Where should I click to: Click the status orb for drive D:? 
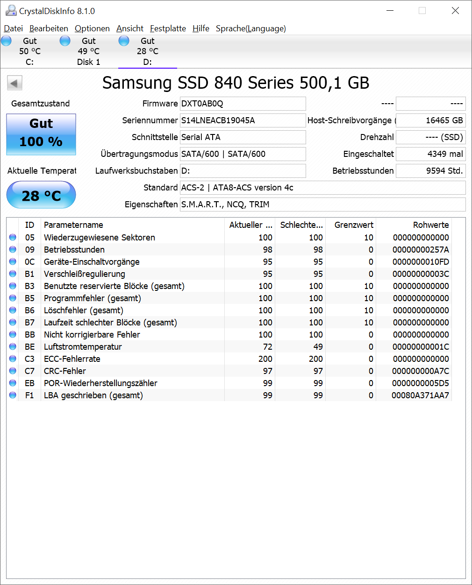coord(124,41)
